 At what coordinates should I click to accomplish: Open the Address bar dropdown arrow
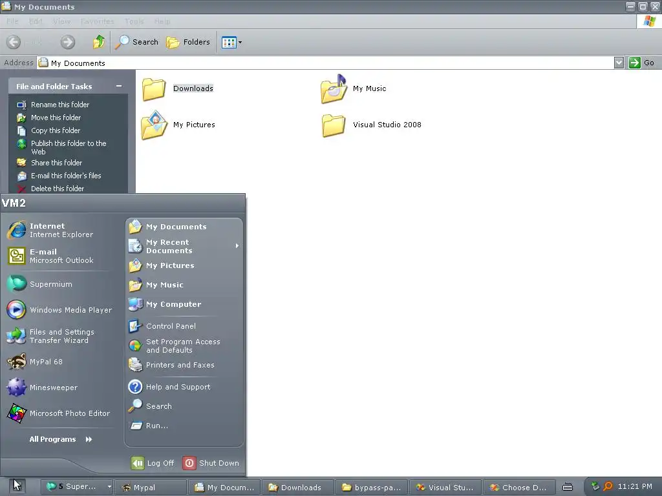pyautogui.click(x=619, y=63)
